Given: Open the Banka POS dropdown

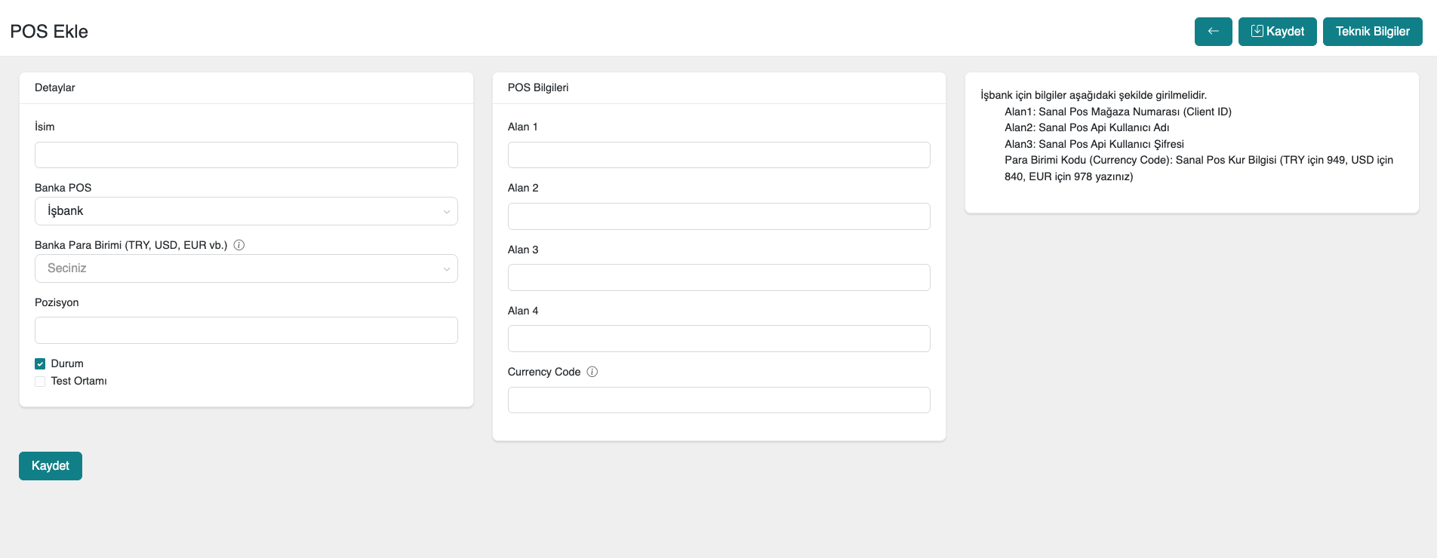Looking at the screenshot, I should (246, 211).
